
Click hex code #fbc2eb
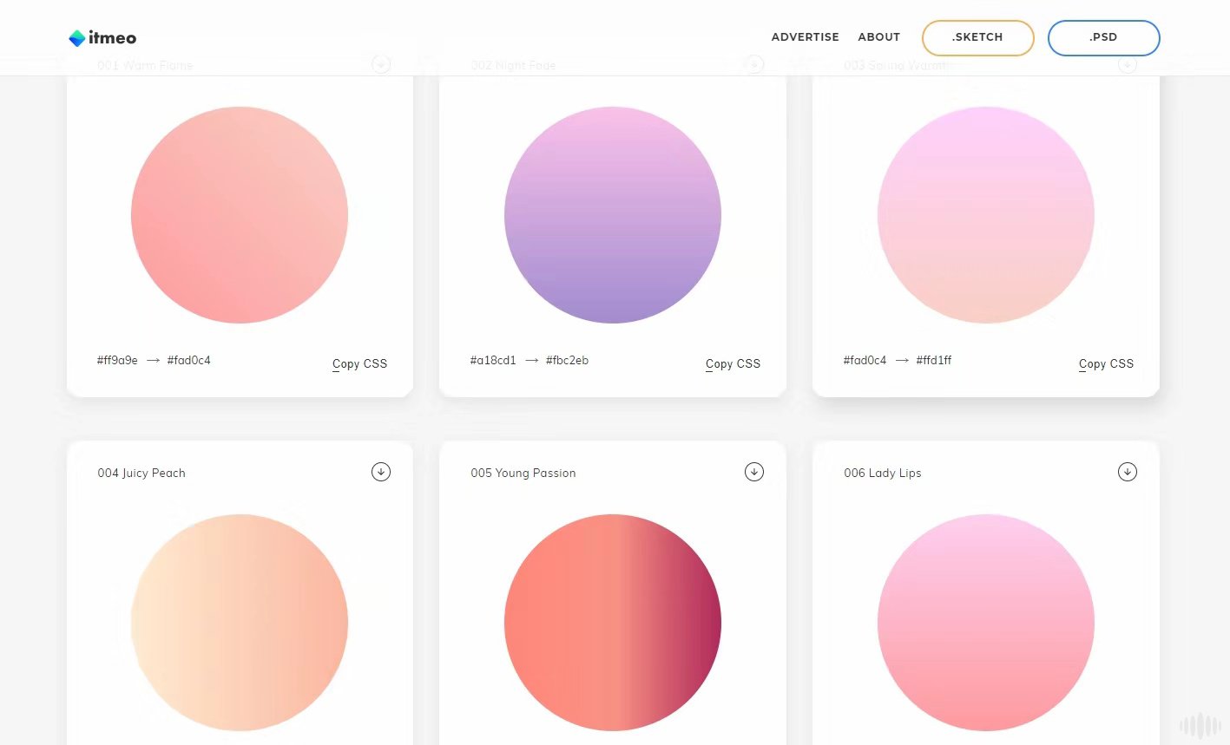pos(567,360)
